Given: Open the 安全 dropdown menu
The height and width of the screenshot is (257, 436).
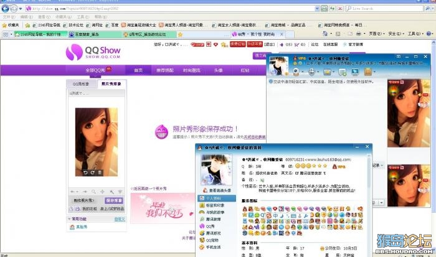Looking at the screenshot, I should click(396, 34).
